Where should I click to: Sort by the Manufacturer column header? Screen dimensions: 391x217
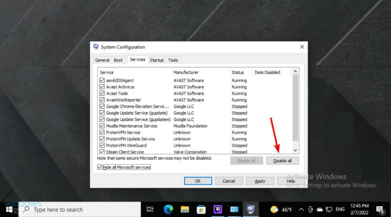200,72
